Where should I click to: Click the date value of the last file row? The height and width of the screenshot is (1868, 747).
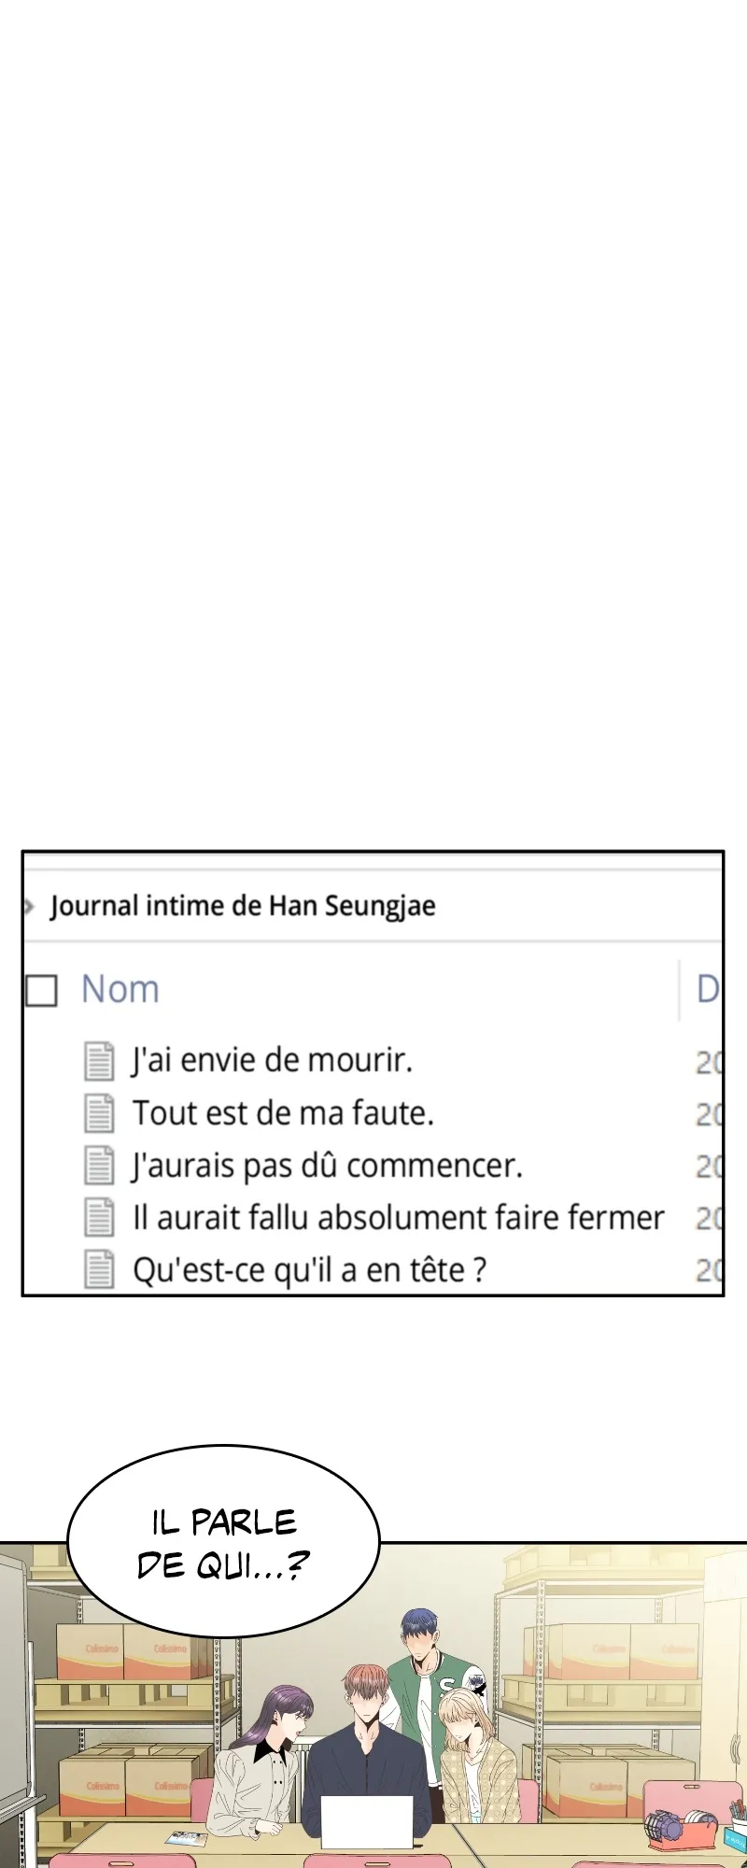point(709,1270)
